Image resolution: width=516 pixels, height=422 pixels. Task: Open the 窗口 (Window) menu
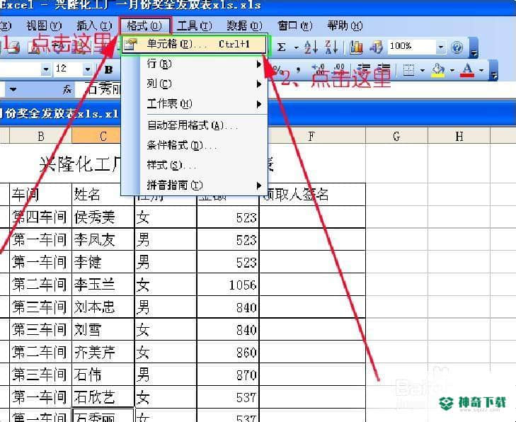tap(295, 25)
